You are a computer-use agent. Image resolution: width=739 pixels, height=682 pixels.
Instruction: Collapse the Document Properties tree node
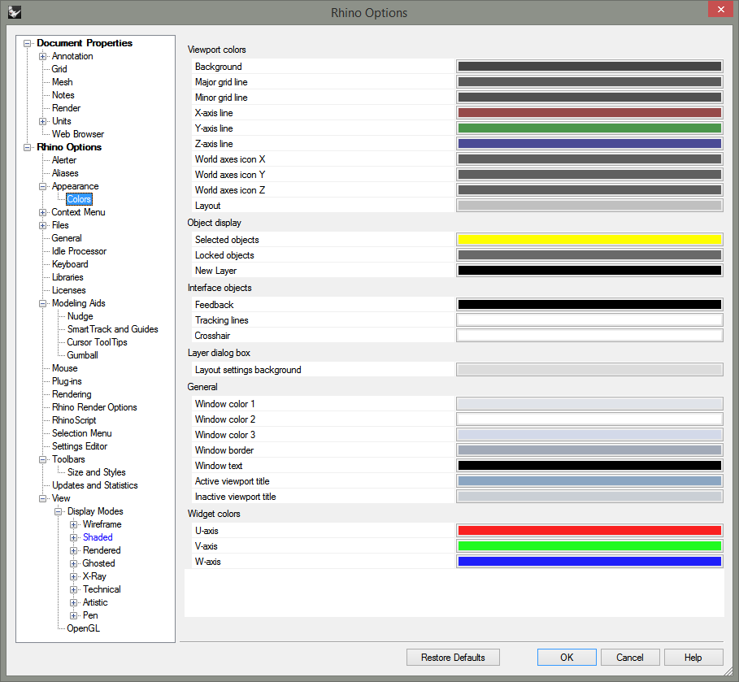pos(28,43)
